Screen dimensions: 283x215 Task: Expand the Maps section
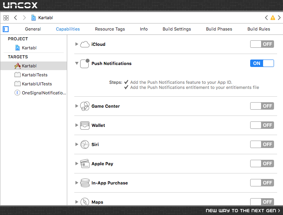tap(77, 202)
